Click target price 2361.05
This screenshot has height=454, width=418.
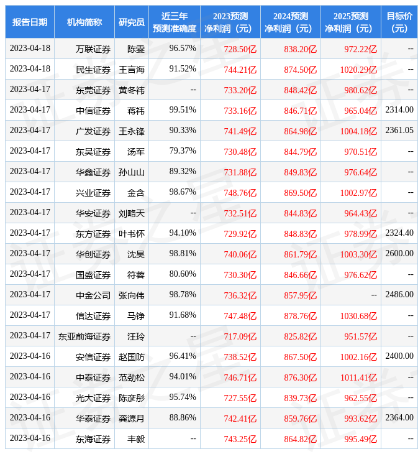pos(399,131)
